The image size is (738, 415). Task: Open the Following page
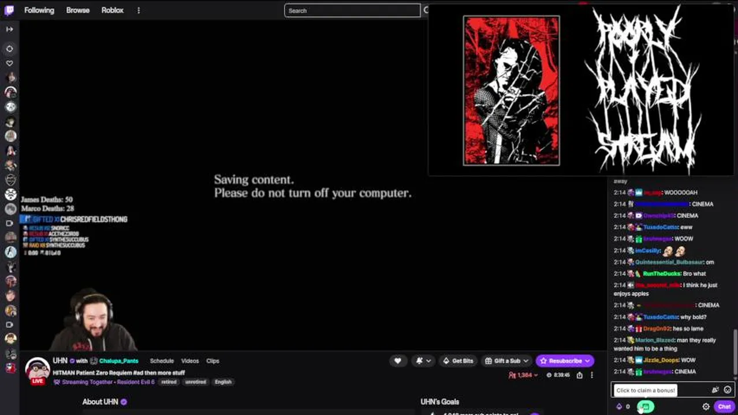pyautogui.click(x=39, y=10)
